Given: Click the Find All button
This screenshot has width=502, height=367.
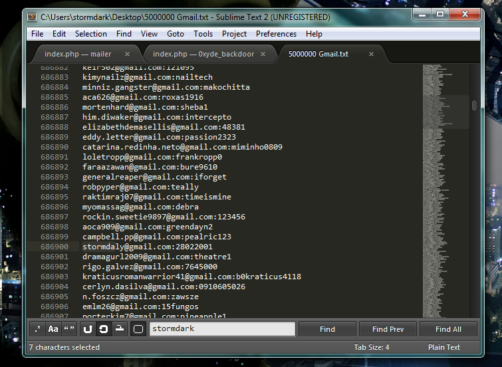Looking at the screenshot, I should 448,329.
